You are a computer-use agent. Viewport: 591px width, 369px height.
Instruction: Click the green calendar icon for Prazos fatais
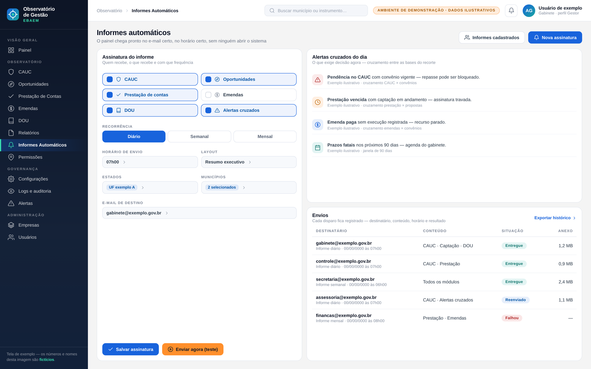pos(318,148)
